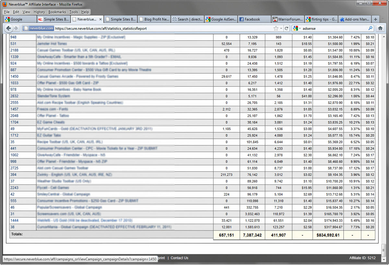Select the 3,032,463 clicks cell
This screenshot has width=389, height=265.
click(x=252, y=214)
